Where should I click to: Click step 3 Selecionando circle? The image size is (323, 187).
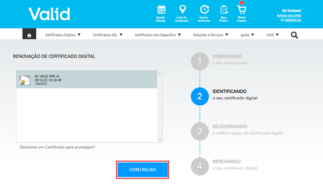200,132
